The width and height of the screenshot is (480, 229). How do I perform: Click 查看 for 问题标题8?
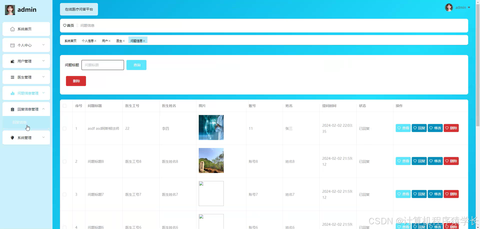(403, 161)
